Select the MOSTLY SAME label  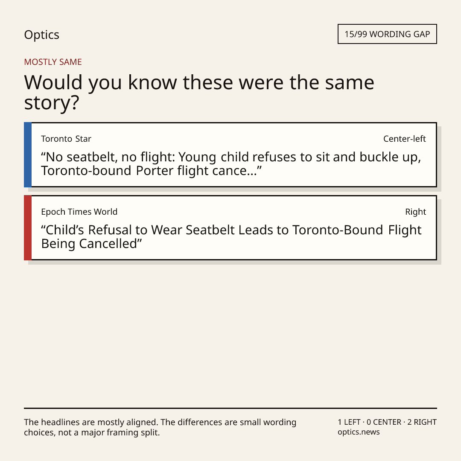pyautogui.click(x=53, y=62)
